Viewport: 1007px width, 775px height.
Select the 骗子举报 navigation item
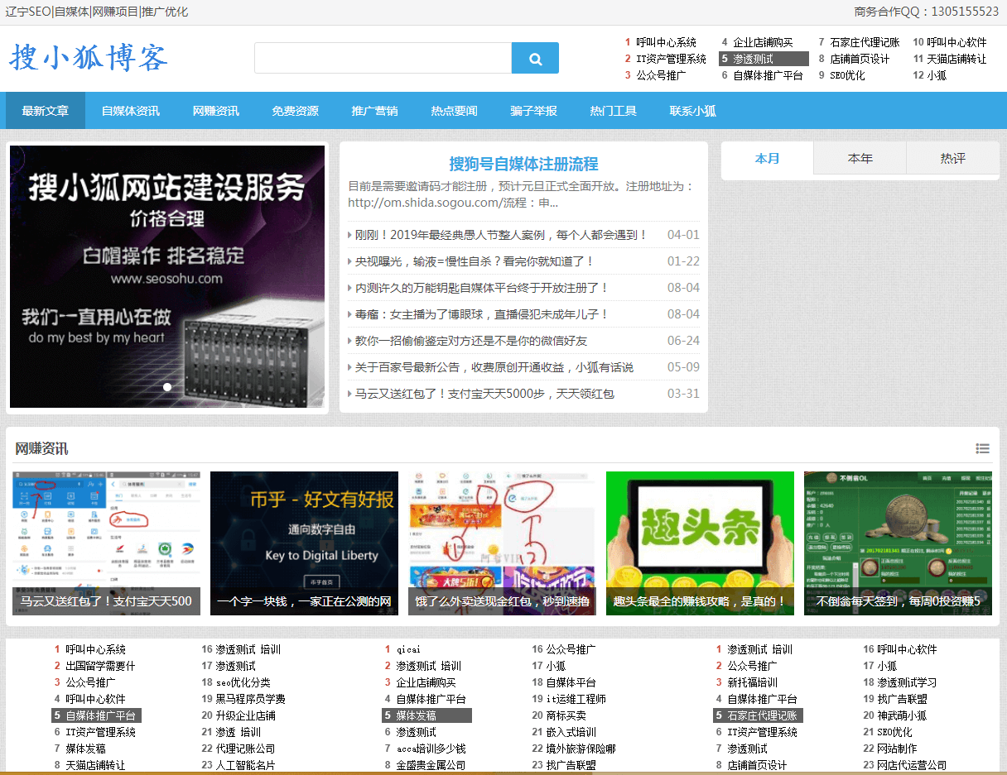click(x=533, y=111)
